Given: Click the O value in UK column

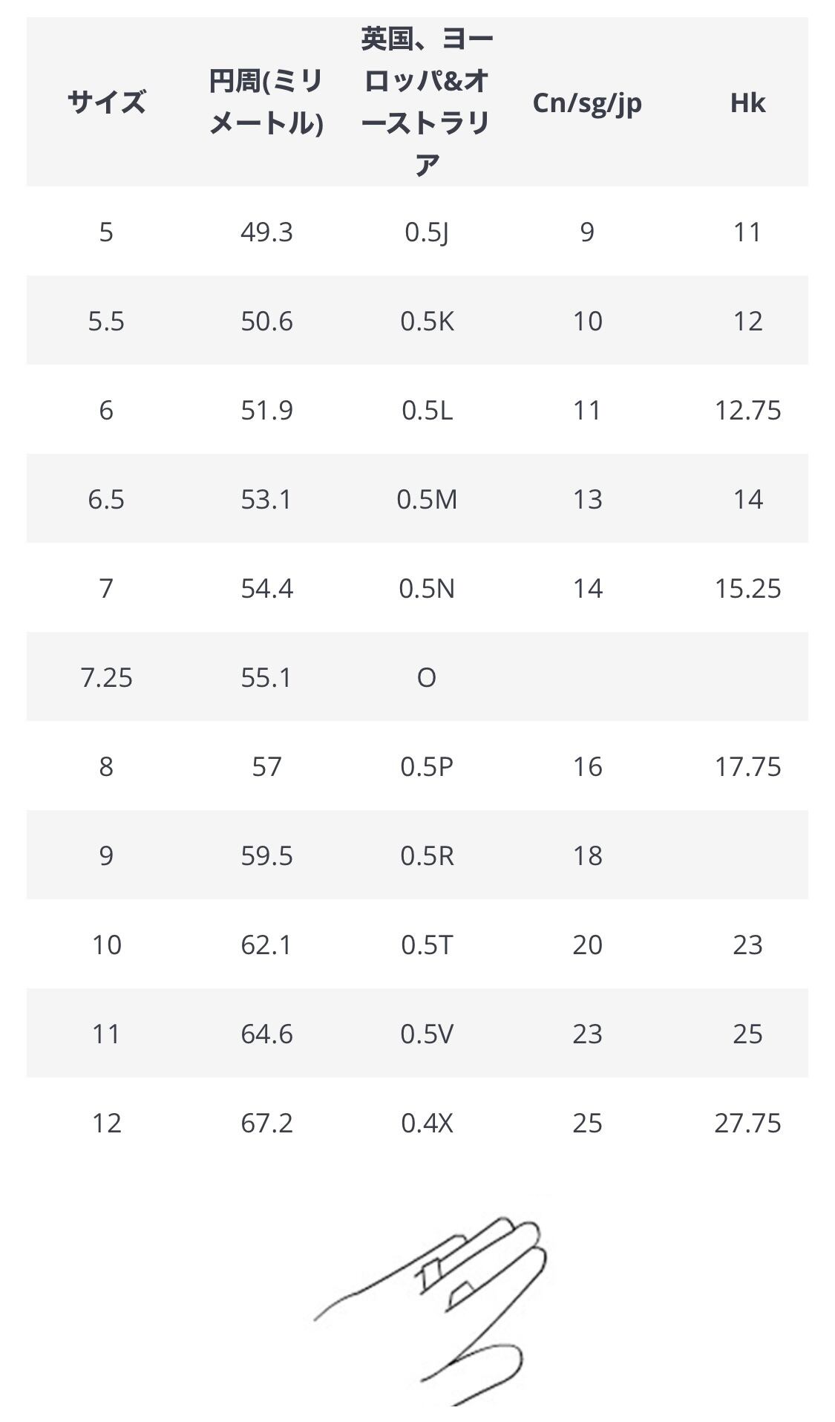Looking at the screenshot, I should (x=427, y=678).
